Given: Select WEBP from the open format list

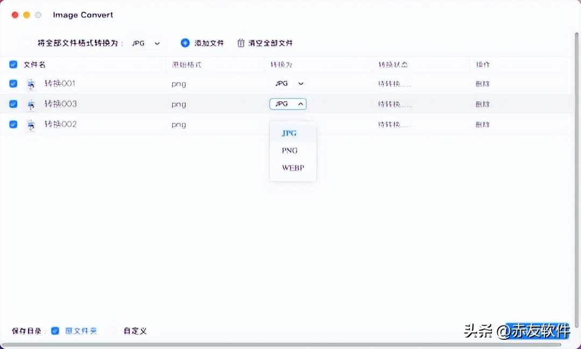Looking at the screenshot, I should 293,167.
